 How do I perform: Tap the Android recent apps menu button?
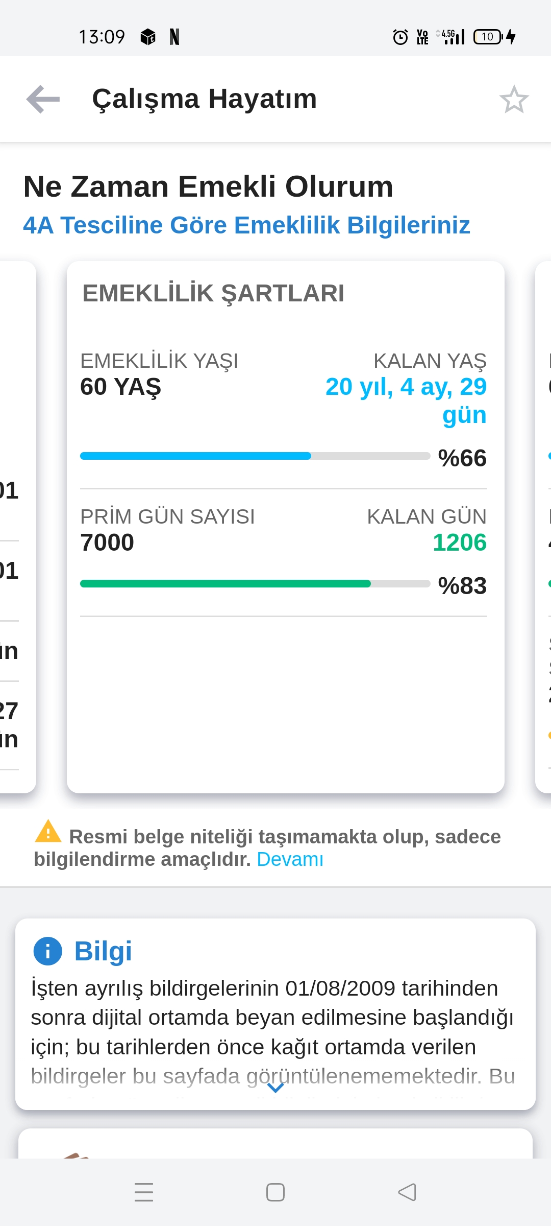(144, 1192)
